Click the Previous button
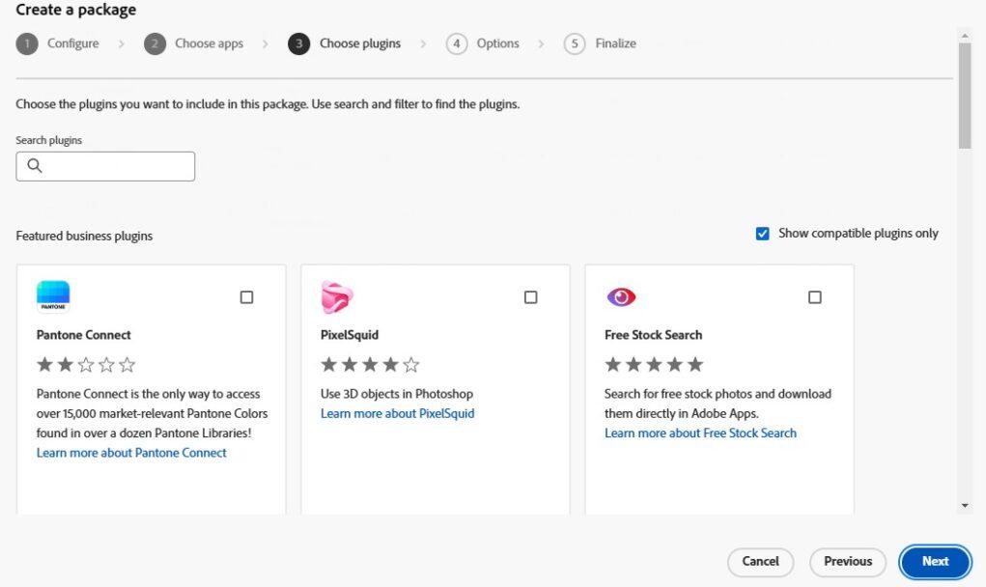Image resolution: width=986 pixels, height=587 pixels. pyautogui.click(x=847, y=561)
